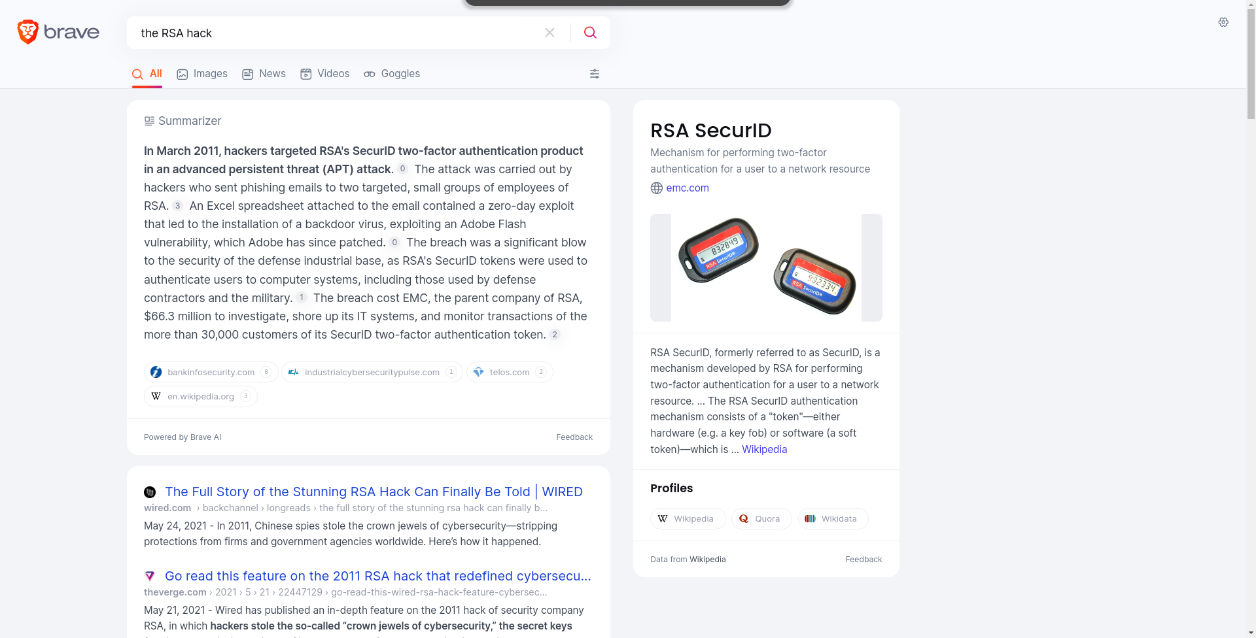Click The Verge result favicon

(x=150, y=577)
